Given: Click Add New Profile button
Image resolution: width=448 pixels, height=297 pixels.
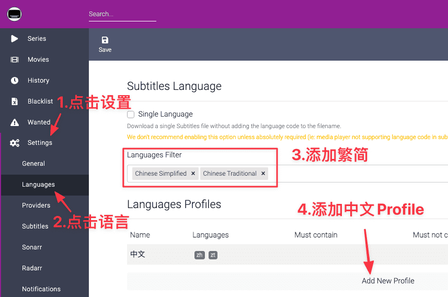Looking at the screenshot, I should pyautogui.click(x=388, y=281).
